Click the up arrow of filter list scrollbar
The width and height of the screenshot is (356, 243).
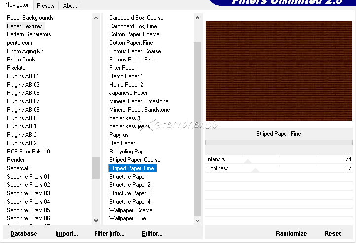coord(198,18)
